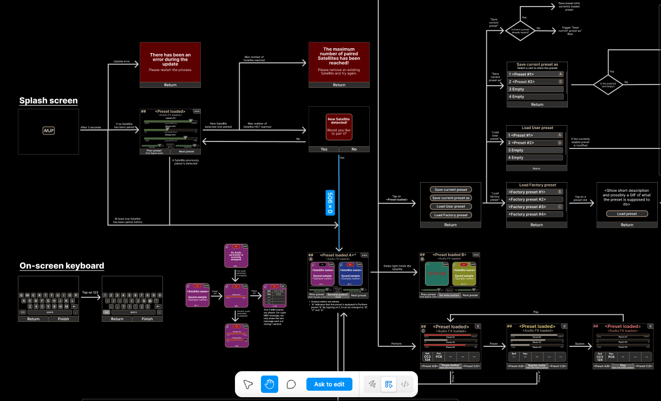Click the Ask to edit button
661x401 pixels.
[x=329, y=384]
